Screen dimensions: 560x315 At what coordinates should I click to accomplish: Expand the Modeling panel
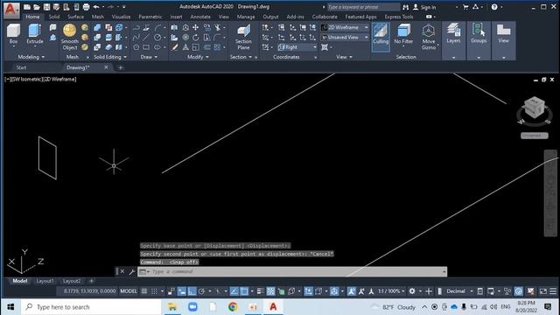pyautogui.click(x=31, y=57)
